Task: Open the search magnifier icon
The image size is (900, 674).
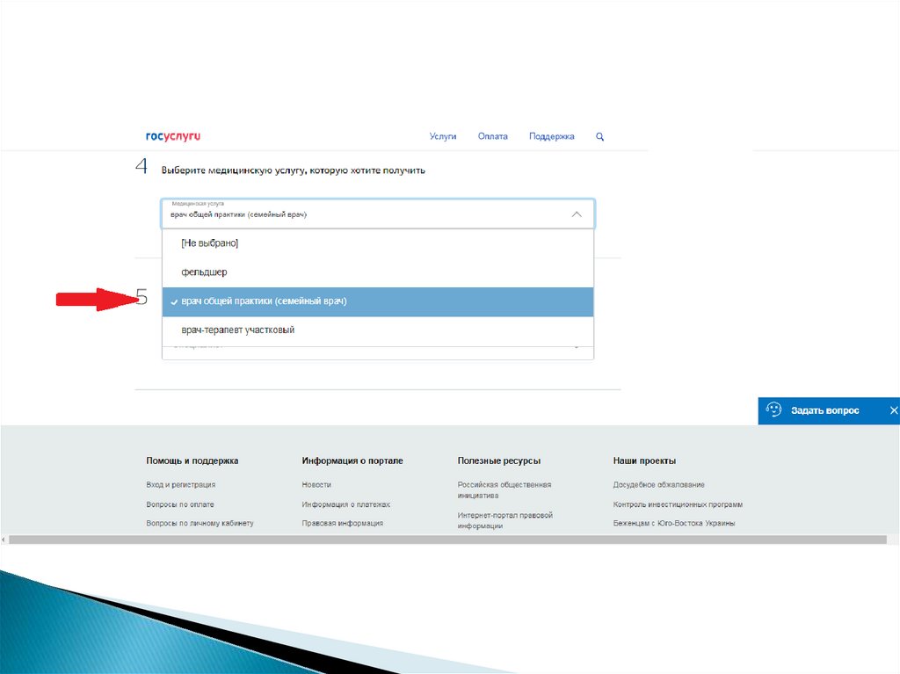Action: (x=599, y=136)
